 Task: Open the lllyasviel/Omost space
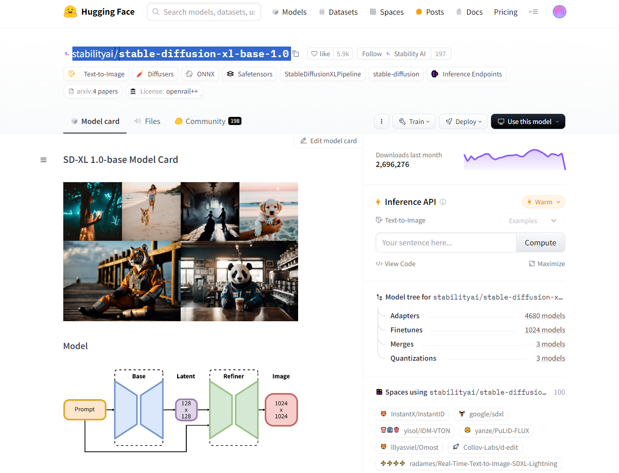[409, 447]
